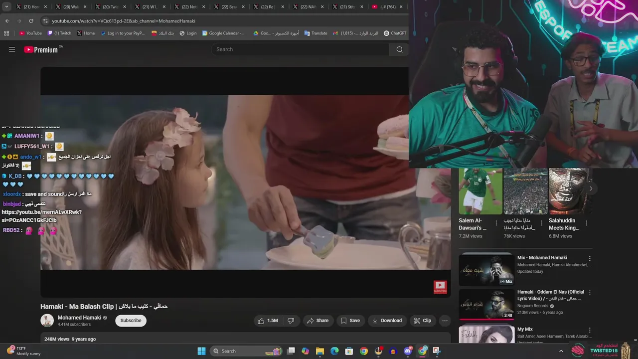Show next shelf items with arrow
This screenshot has height=359, width=638.
(591, 188)
